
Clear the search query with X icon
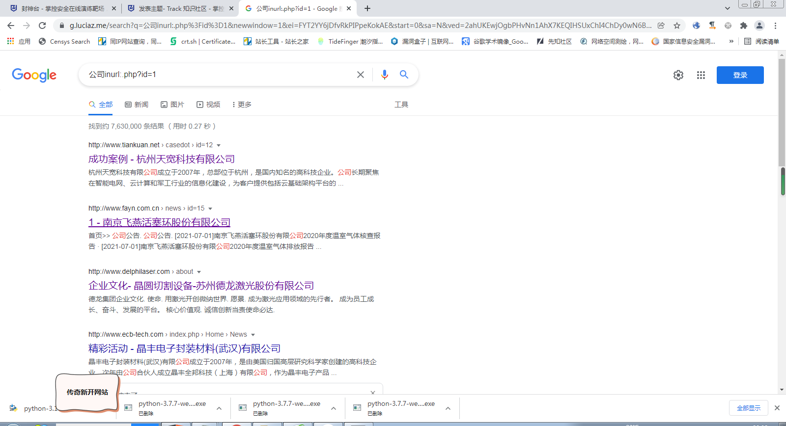click(361, 75)
